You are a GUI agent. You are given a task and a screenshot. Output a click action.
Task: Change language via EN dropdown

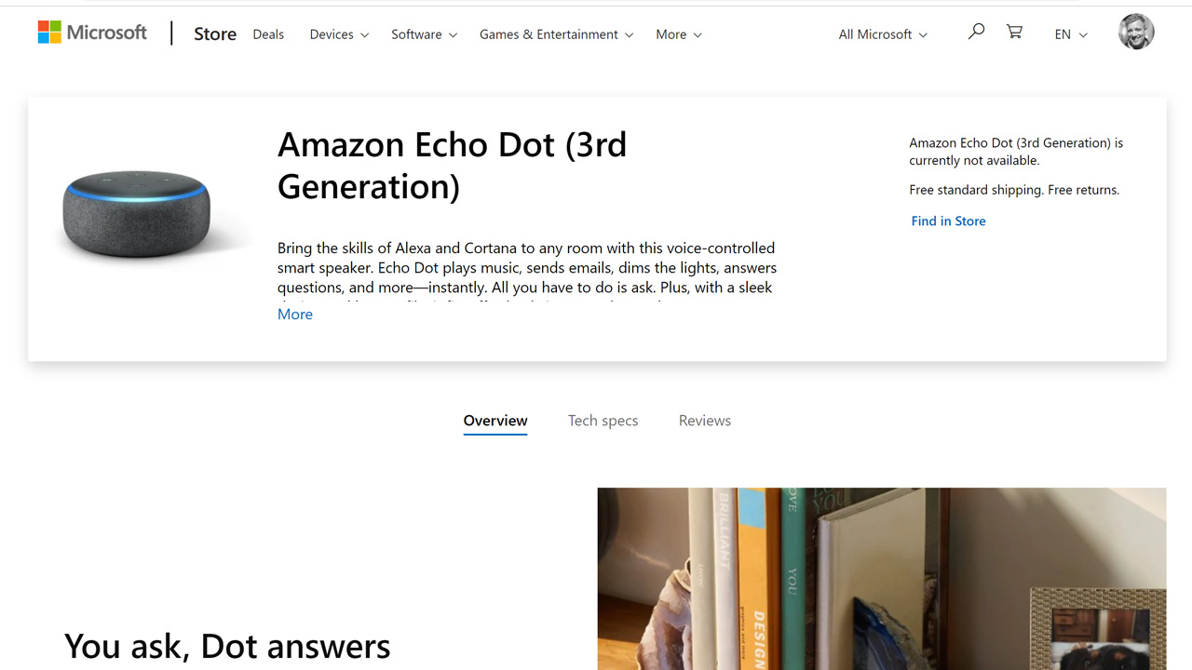1071,34
